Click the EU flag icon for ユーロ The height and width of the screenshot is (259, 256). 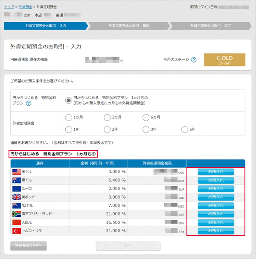click(x=17, y=188)
